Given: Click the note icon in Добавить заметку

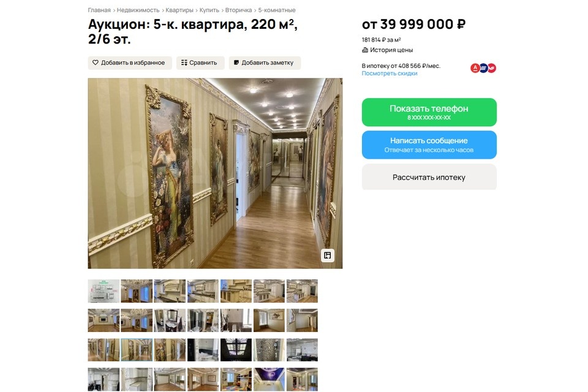Looking at the screenshot, I should tap(236, 62).
